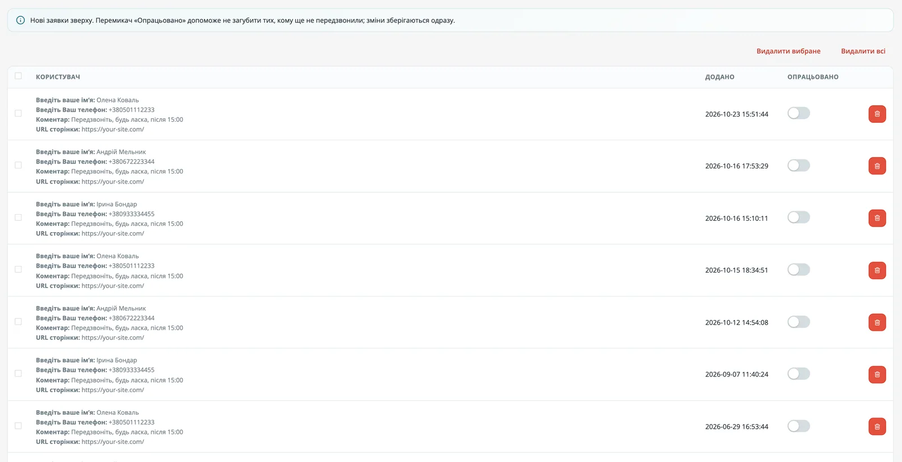Select the row added 2026-10-16 15:10:11

(18, 217)
